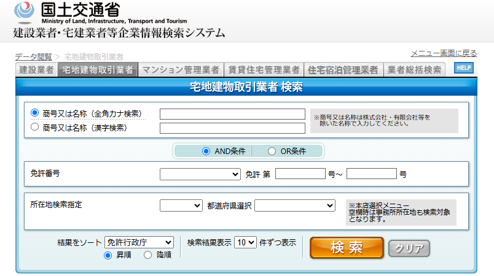The image size is (494, 276).
Task: Click the gray クリア clear button
Action: point(409,248)
